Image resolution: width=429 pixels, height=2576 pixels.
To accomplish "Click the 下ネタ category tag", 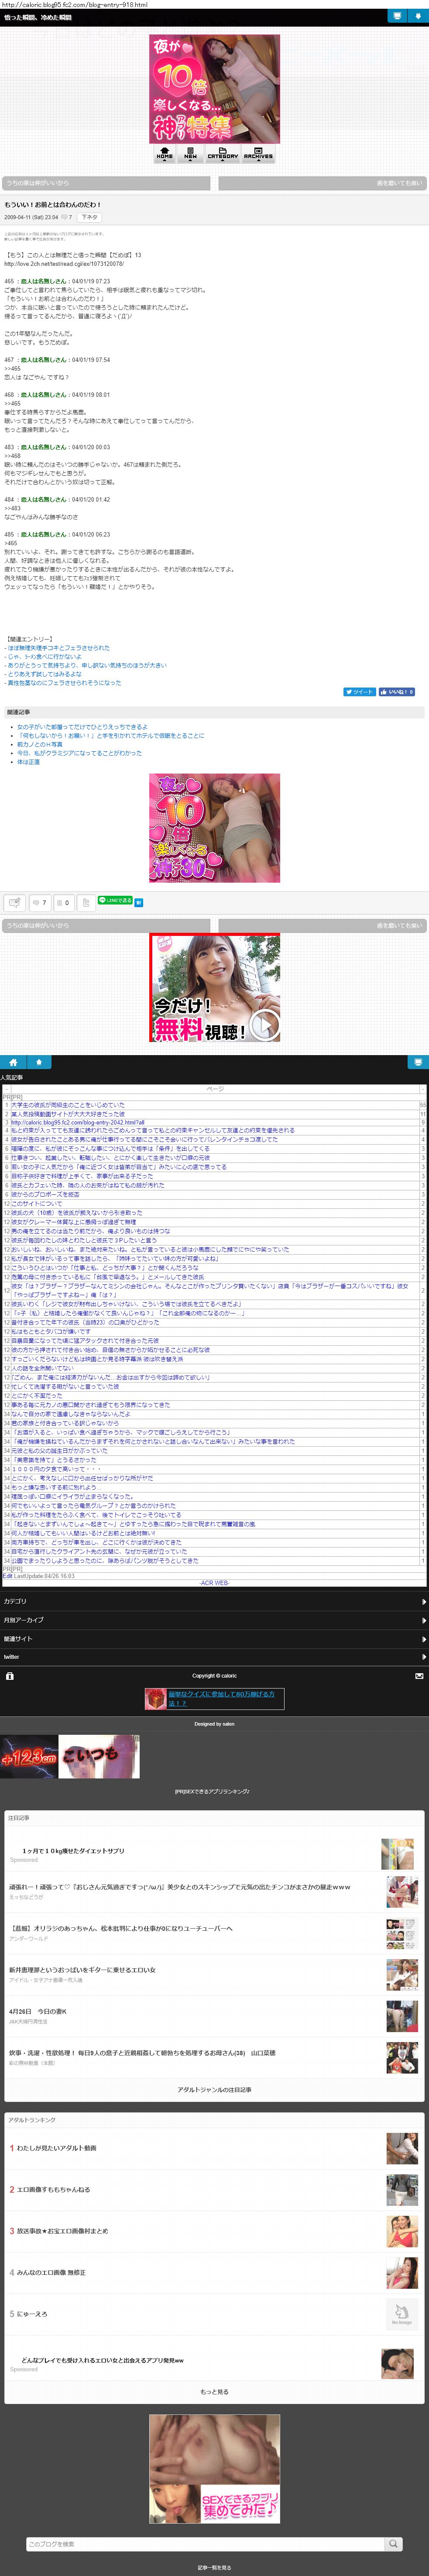I will pos(89,217).
